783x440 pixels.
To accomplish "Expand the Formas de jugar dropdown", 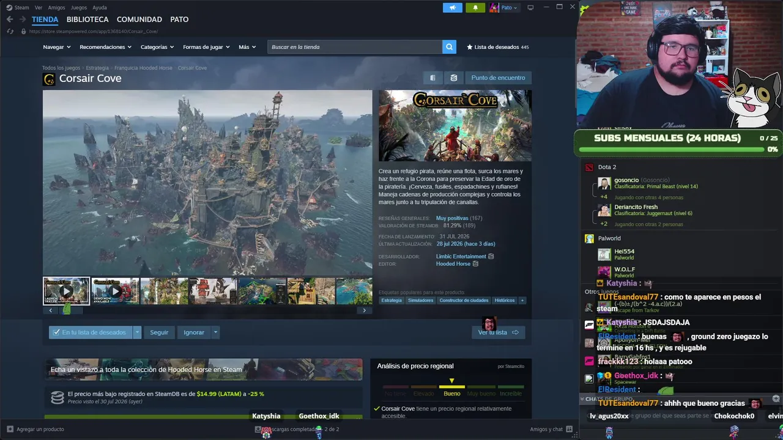I will click(x=206, y=47).
